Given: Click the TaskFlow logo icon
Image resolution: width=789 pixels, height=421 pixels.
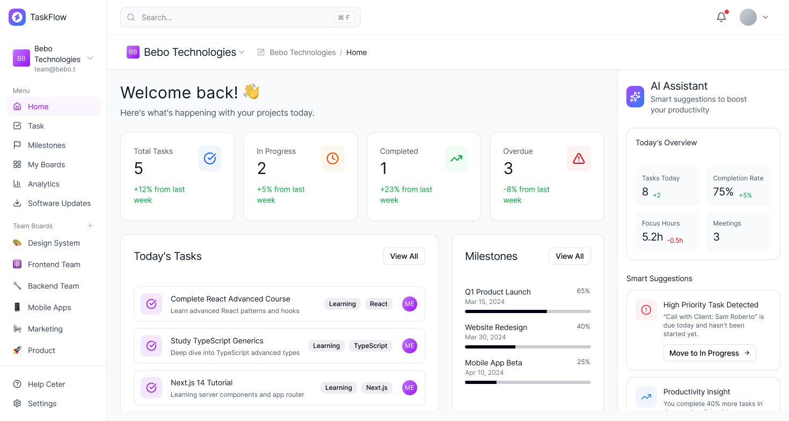Looking at the screenshot, I should tap(17, 17).
